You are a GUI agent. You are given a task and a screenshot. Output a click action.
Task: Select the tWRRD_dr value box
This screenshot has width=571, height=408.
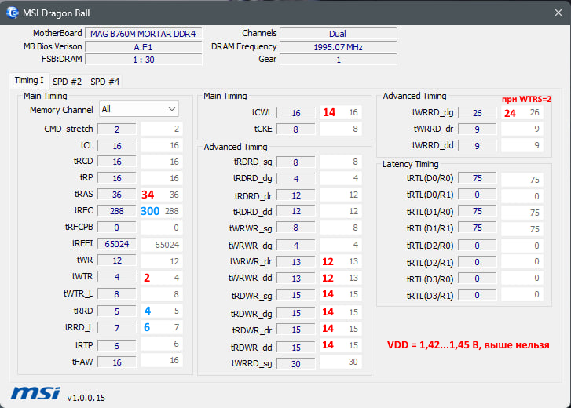(x=477, y=129)
